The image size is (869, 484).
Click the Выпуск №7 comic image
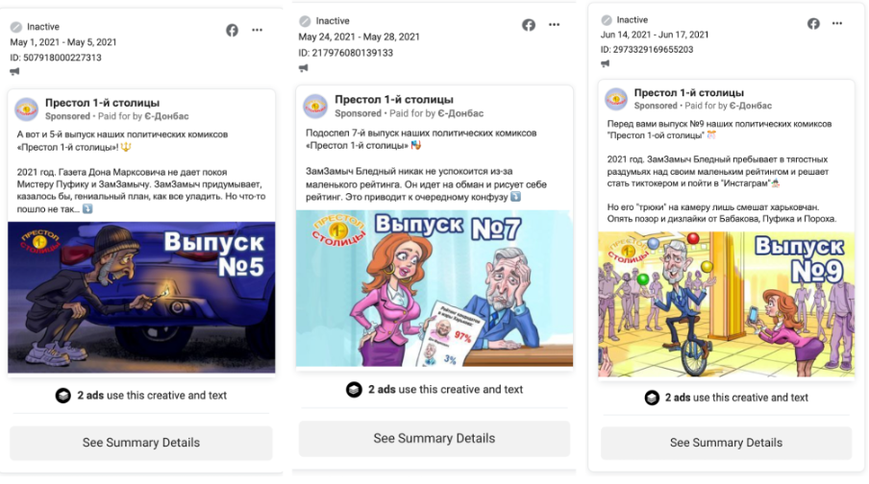[434, 288]
